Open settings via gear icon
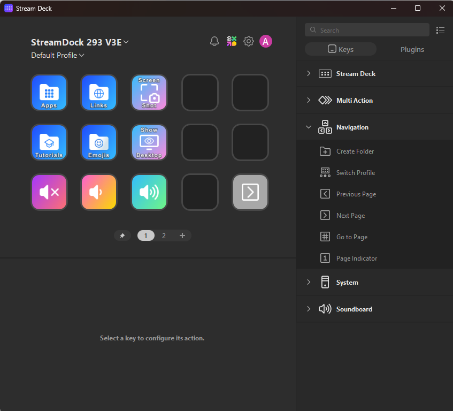The width and height of the screenshot is (453, 411). point(249,41)
